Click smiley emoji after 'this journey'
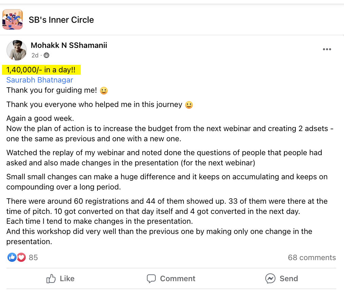Viewport: 344px width, 290px height. click(x=189, y=105)
